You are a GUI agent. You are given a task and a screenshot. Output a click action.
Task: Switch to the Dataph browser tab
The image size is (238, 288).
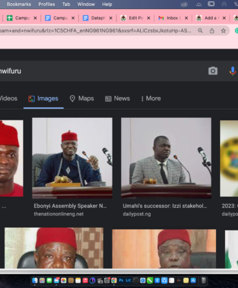pos(98,18)
